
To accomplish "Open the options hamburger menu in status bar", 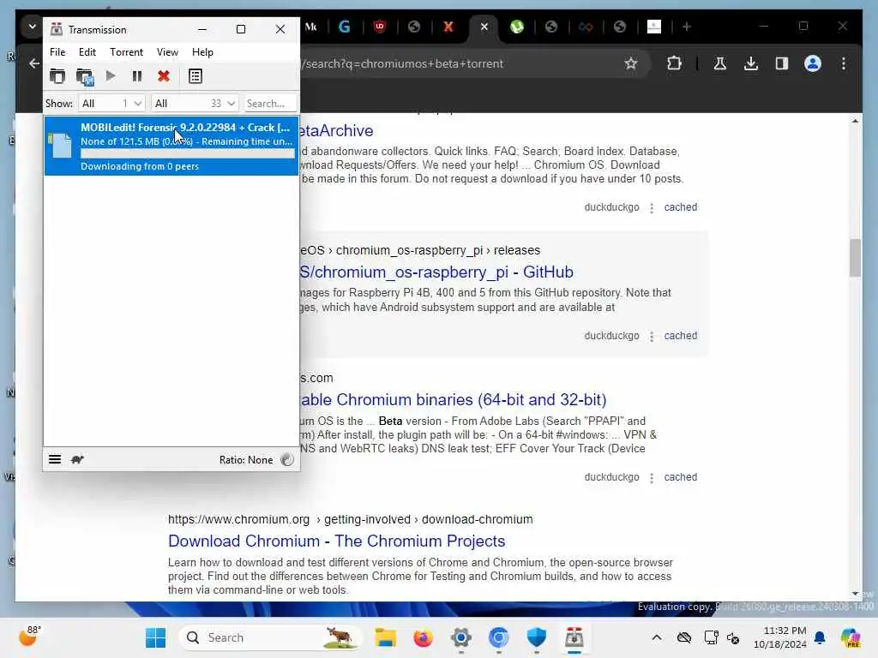I will tap(55, 459).
